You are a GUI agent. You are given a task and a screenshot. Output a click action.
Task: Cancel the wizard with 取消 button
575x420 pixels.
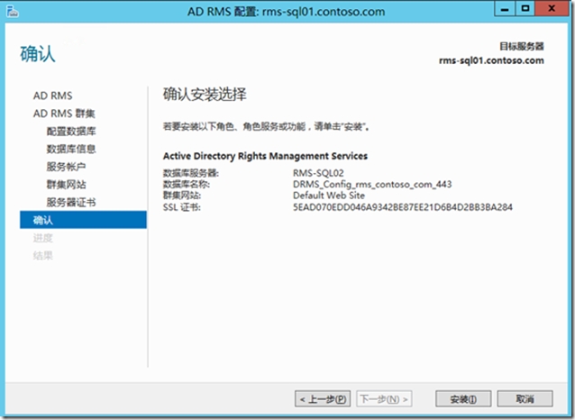tap(525, 398)
